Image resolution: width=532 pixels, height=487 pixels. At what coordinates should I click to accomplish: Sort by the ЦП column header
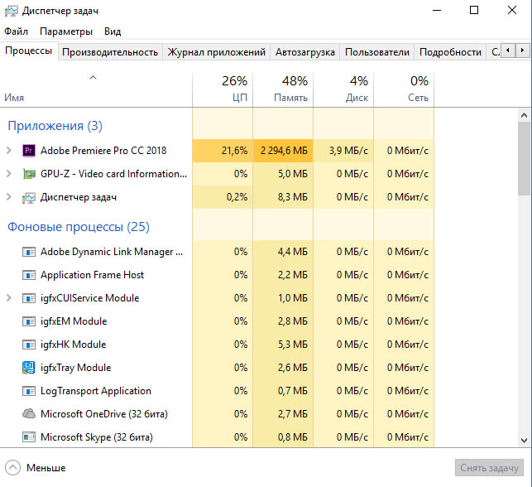[x=223, y=90]
